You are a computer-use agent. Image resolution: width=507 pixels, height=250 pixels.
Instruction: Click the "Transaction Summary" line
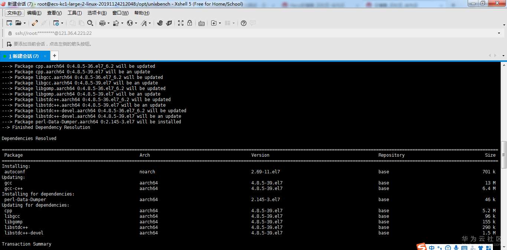pyautogui.click(x=26, y=244)
